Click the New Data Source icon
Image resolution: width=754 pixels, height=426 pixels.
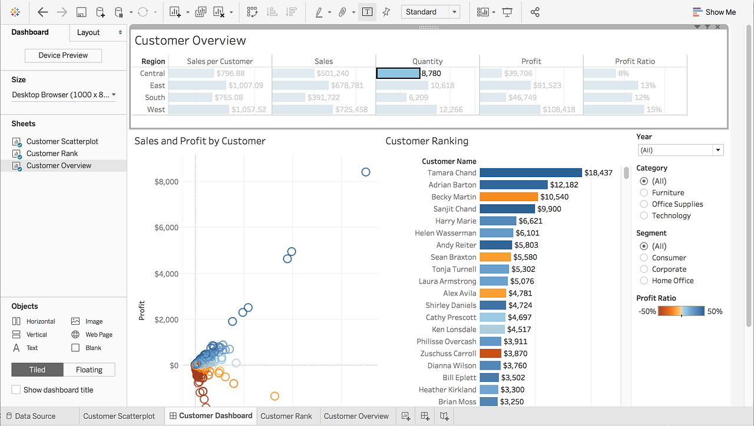pyautogui.click(x=100, y=12)
